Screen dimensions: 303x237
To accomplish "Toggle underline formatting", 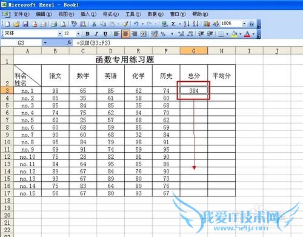I will pyautogui.click(x=105, y=34).
